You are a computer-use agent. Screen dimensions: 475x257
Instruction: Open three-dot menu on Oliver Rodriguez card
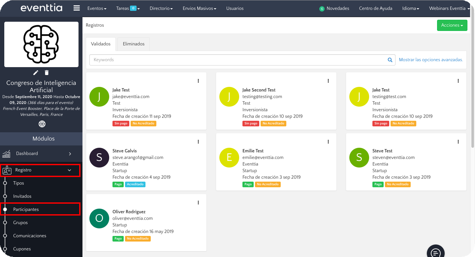(198, 203)
